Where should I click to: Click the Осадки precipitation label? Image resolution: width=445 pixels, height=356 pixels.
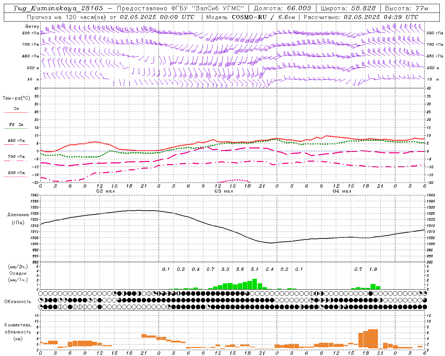point(18,273)
